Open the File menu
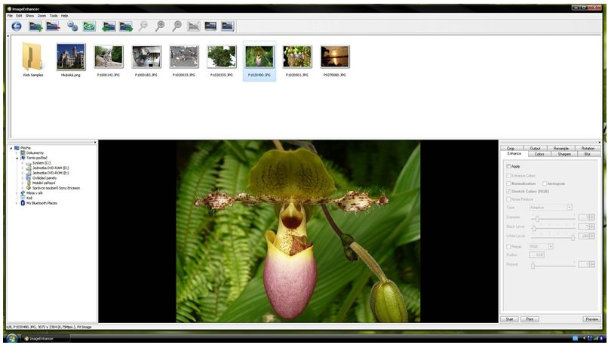Screen dimensions: 608x345 pos(10,16)
